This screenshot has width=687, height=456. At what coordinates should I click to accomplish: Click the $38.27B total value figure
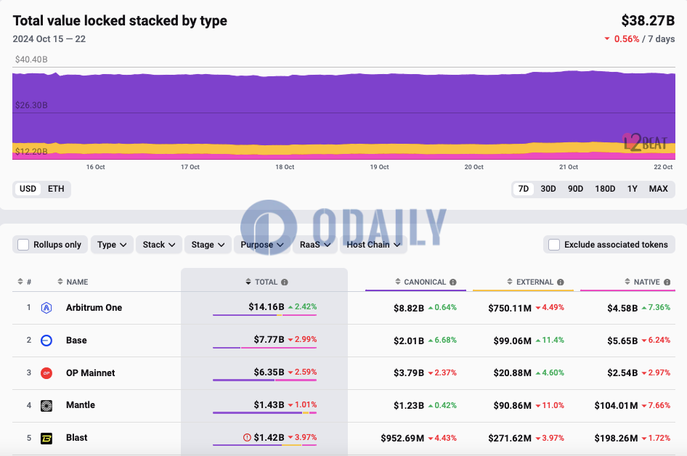(648, 20)
